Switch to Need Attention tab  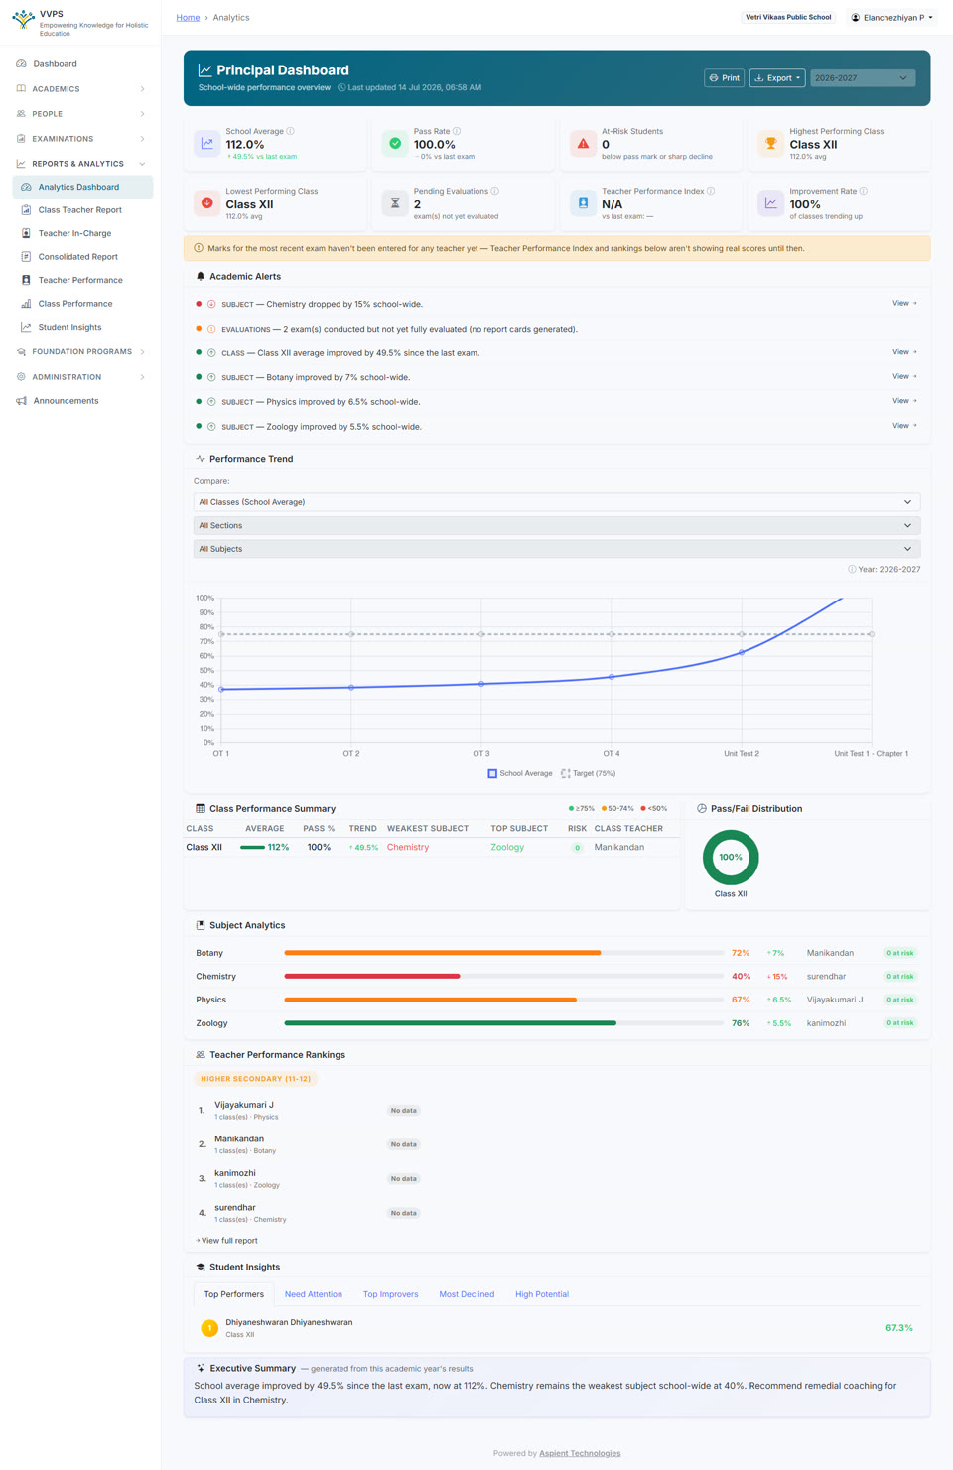click(314, 1295)
